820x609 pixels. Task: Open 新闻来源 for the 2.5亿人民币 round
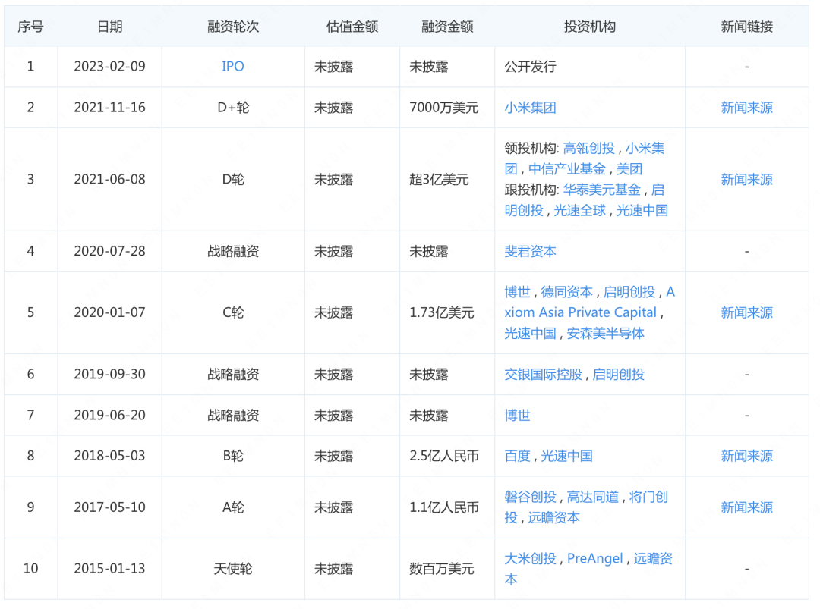[746, 456]
